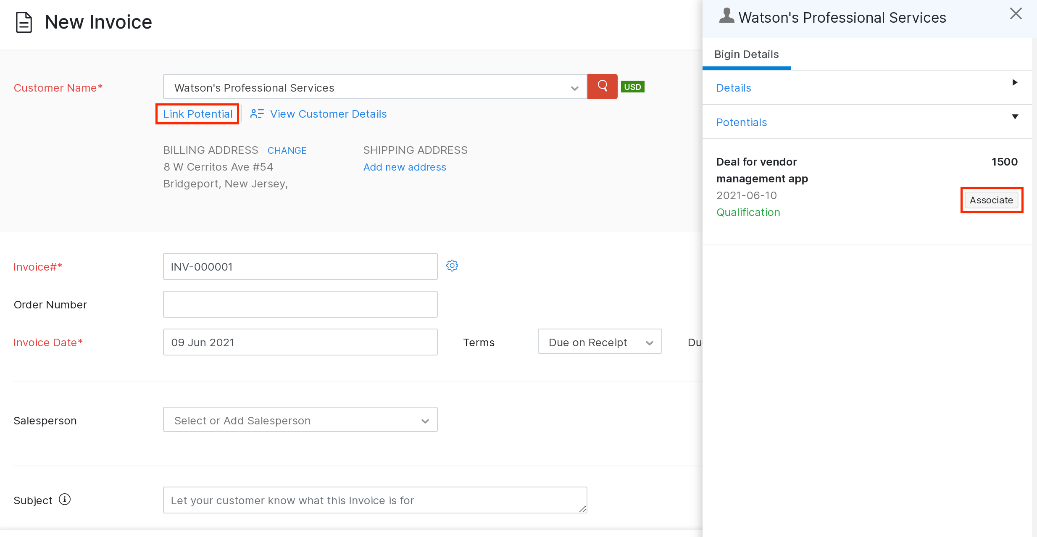Collapse the Potentials section arrow
1037x537 pixels.
(1015, 117)
